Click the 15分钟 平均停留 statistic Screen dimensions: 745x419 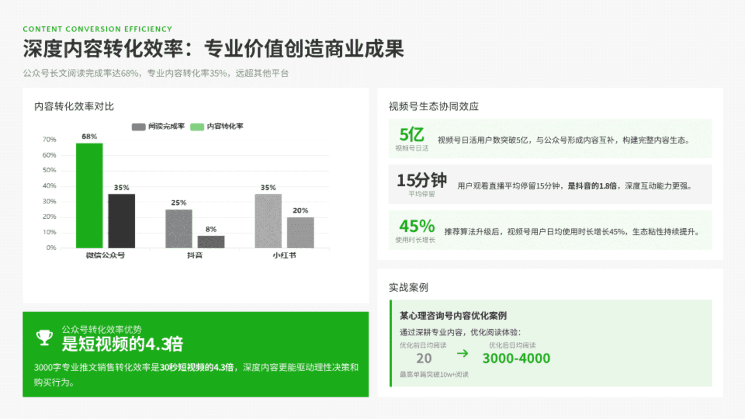pos(421,180)
